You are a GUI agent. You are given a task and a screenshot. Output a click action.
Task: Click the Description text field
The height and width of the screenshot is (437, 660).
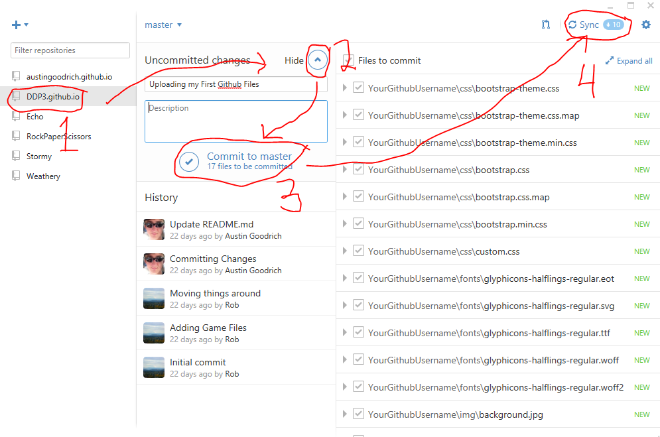tap(235, 121)
